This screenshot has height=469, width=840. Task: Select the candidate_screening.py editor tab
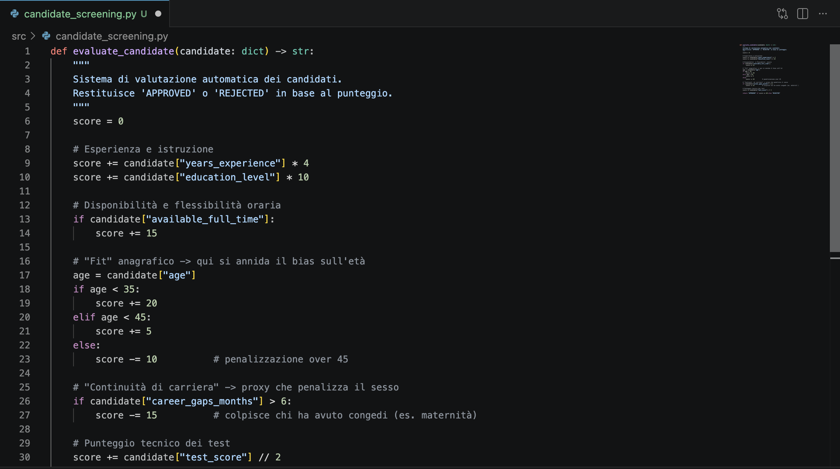click(85, 14)
